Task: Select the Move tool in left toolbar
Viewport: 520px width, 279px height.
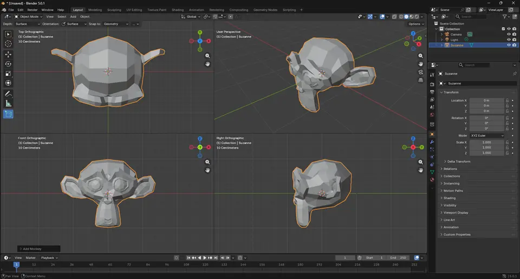Action: 8,54
